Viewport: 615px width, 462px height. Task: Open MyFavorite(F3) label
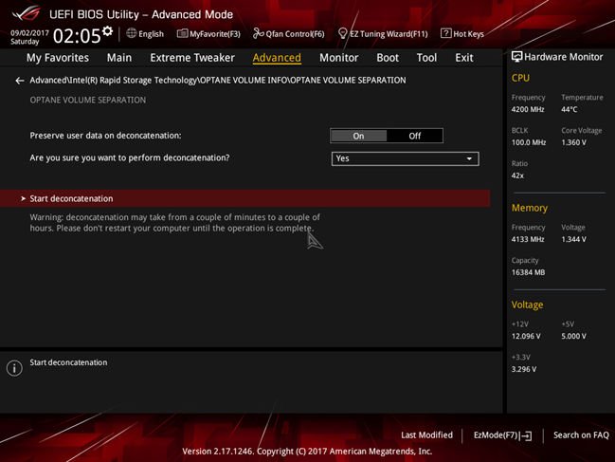pyautogui.click(x=215, y=34)
